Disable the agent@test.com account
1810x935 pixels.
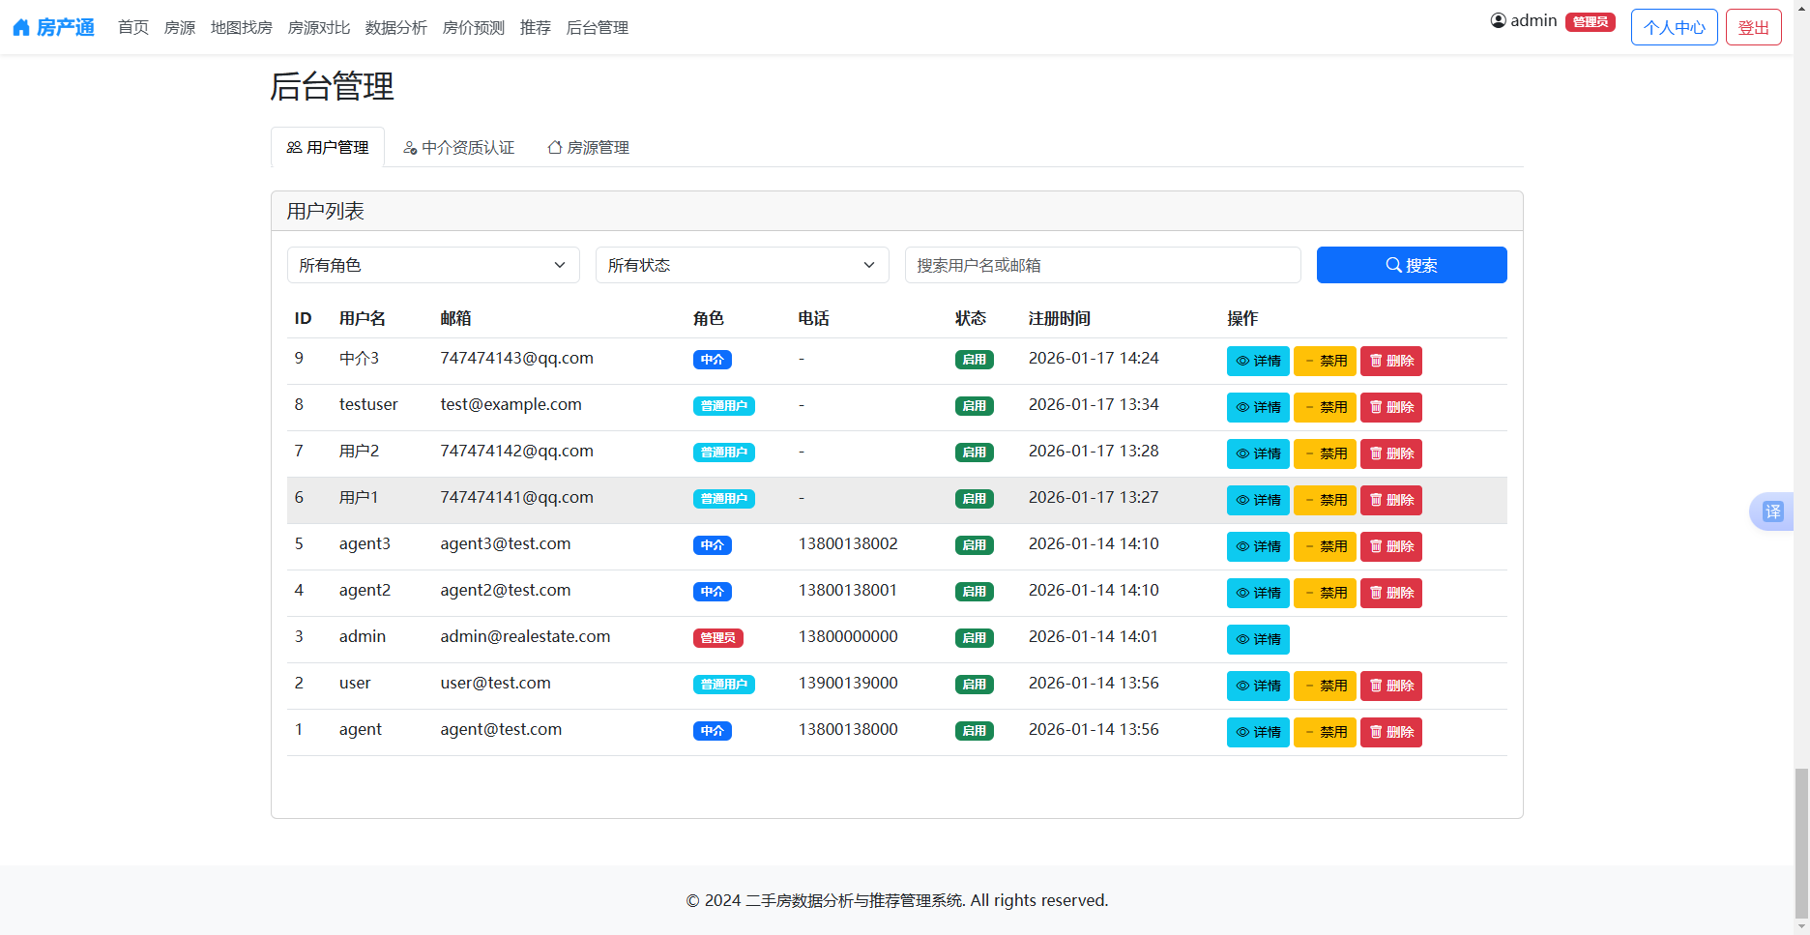tap(1325, 732)
